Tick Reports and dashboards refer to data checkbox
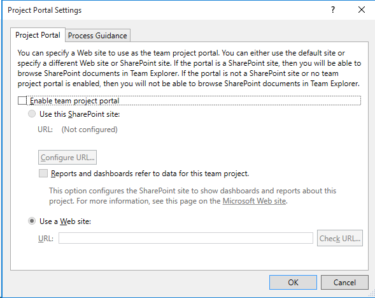 [43, 174]
